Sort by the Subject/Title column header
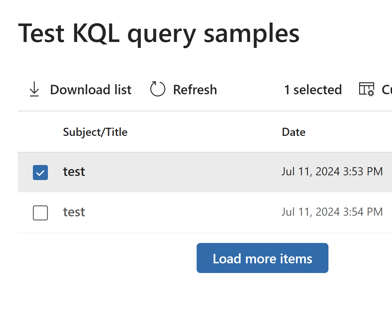Screen dimensions: 392x325 (x=95, y=132)
